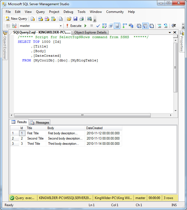187x210 pixels.
Task: Click the vertical scrollbar thumb in editor
Action: click(176, 67)
